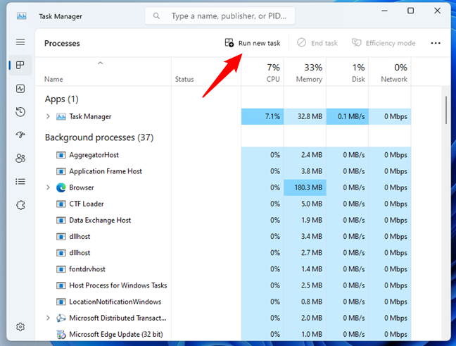Screen dimensions: 456x346
Task: Minimize the Task Manager window
Action: pos(384,11)
